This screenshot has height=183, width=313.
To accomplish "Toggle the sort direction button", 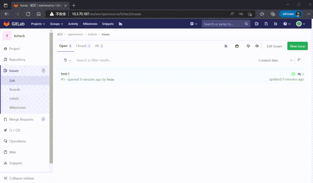I will [299, 60].
